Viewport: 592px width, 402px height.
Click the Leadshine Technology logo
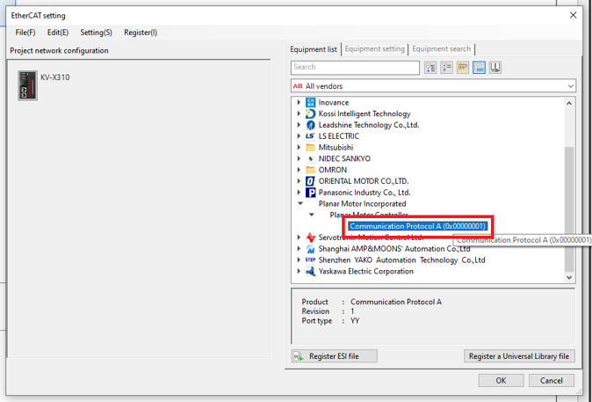click(x=310, y=125)
